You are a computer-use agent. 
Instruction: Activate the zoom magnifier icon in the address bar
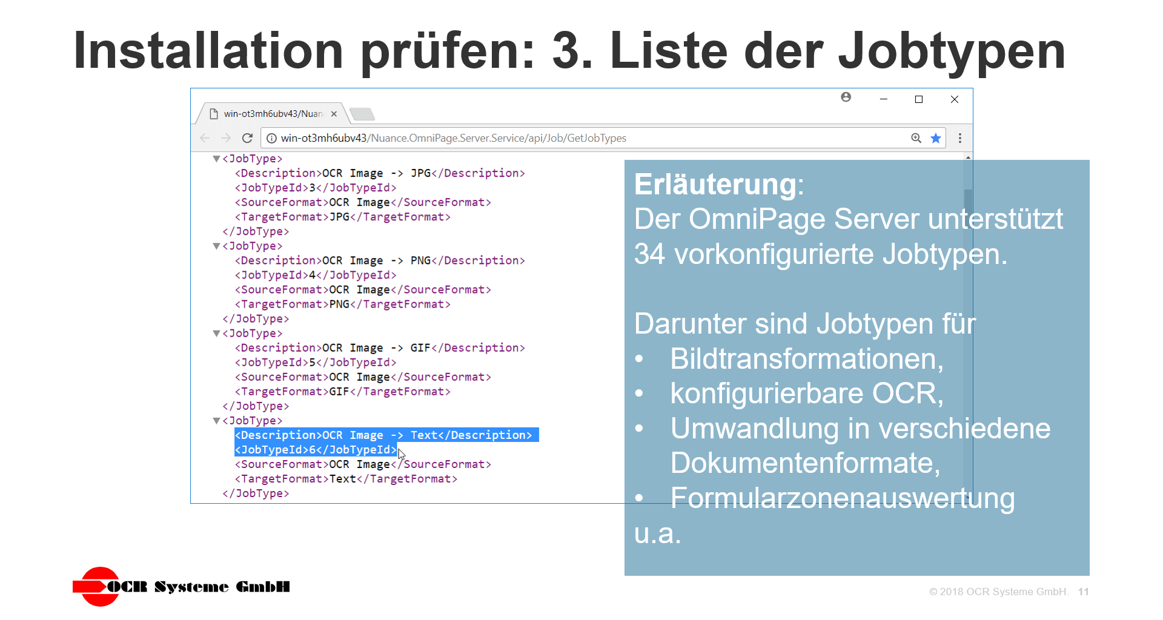tap(915, 138)
